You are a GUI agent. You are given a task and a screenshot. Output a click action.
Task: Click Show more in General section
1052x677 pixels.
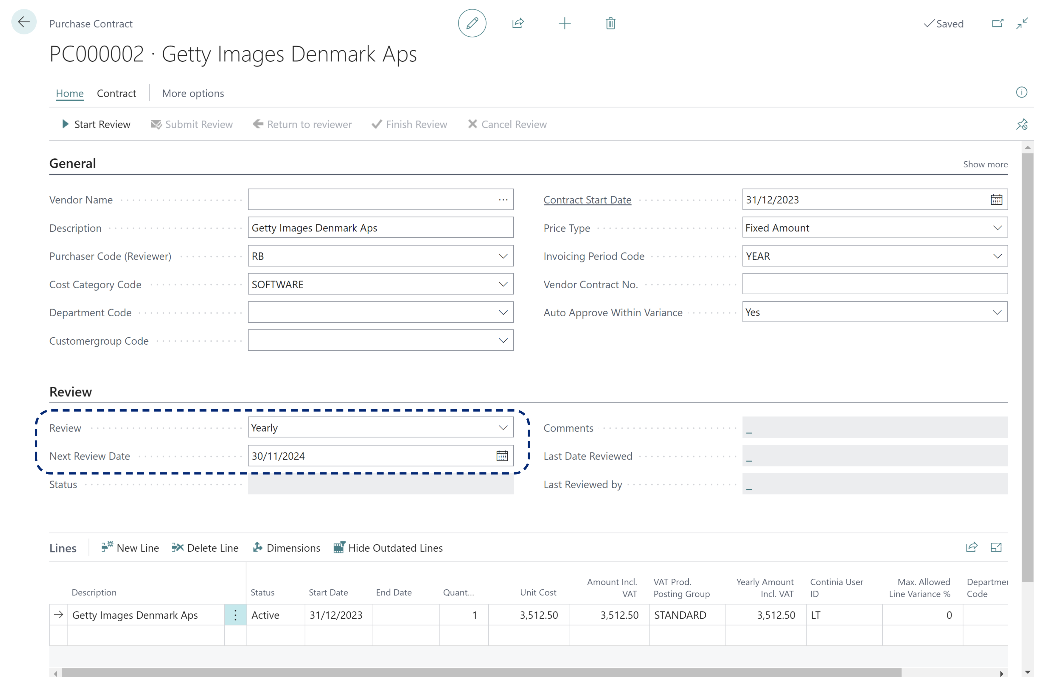985,164
